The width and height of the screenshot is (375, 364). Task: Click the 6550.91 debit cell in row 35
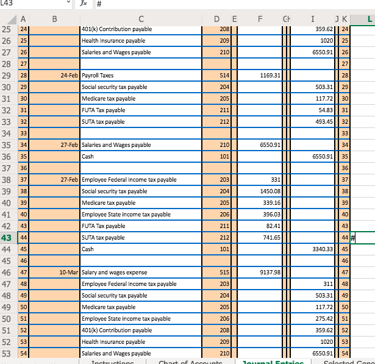point(260,145)
